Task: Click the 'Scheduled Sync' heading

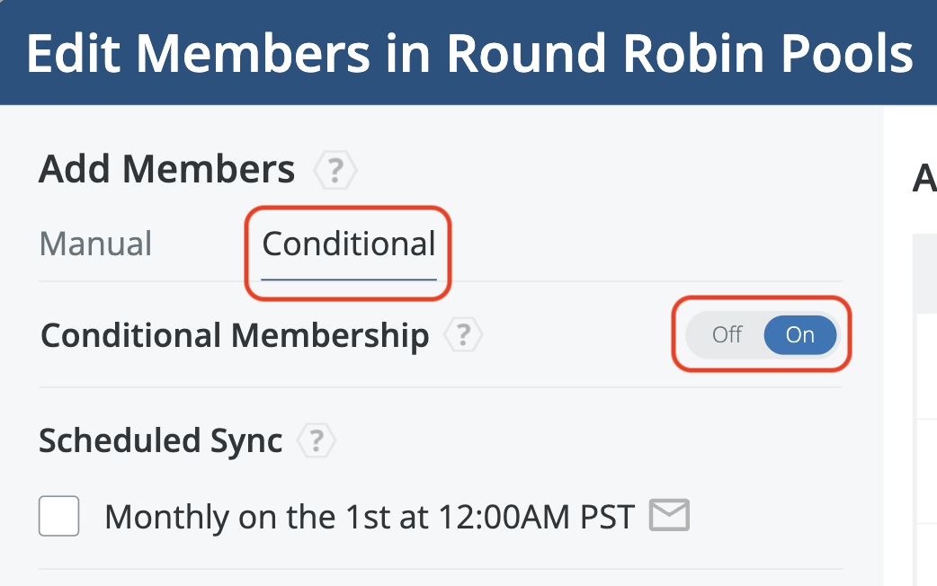Action: pos(160,440)
